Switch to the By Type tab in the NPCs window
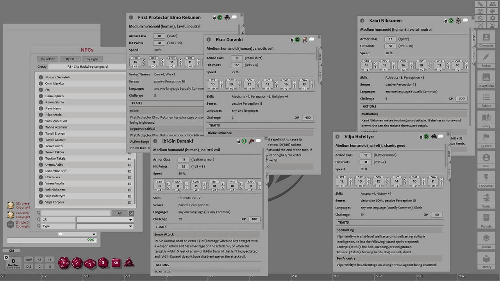The width and height of the screenshot is (500, 281). click(92, 59)
